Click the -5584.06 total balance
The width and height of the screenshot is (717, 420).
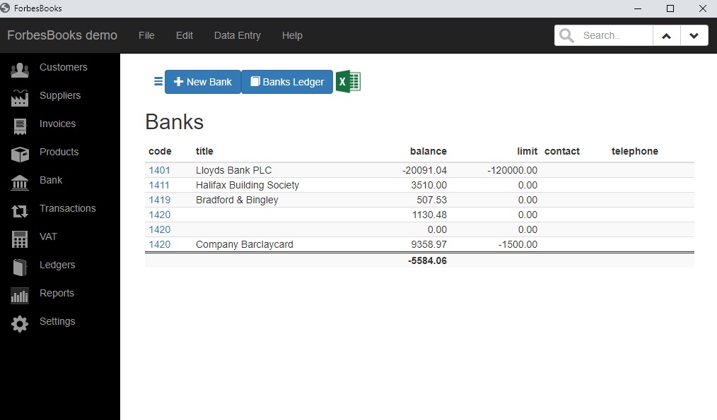click(427, 260)
